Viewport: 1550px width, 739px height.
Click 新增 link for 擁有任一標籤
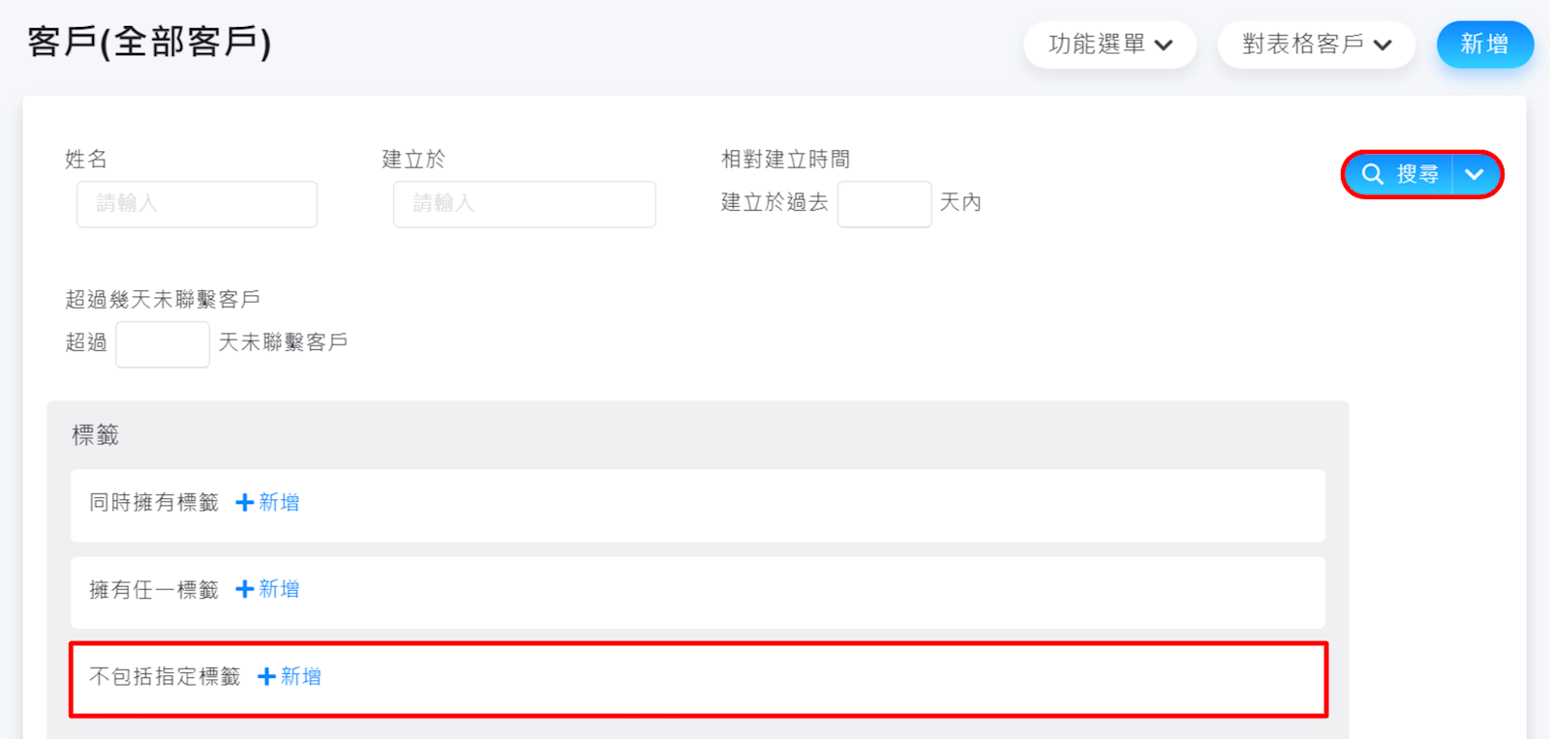coord(279,589)
